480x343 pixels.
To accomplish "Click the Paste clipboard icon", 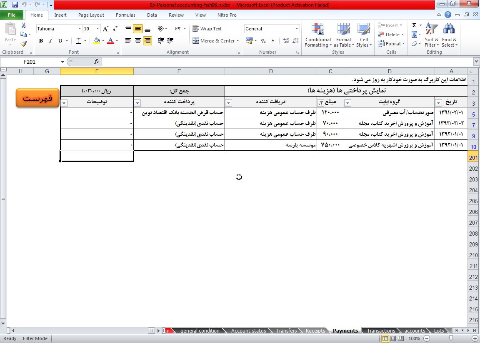I will pos(10,30).
